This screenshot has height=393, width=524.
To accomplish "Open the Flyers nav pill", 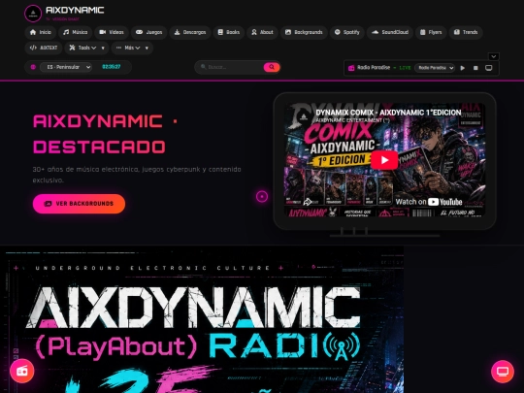I will 431,32.
